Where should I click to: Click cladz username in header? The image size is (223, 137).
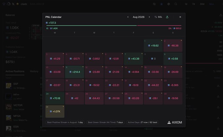coord(24,4)
